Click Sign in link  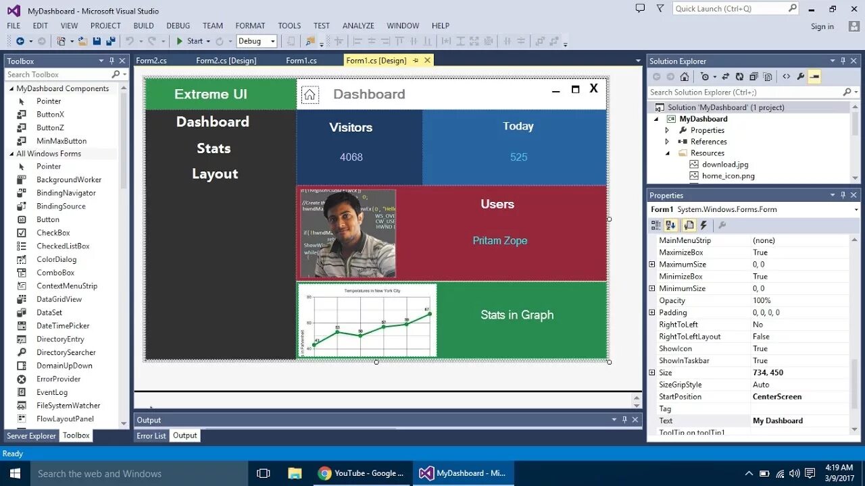coord(822,26)
